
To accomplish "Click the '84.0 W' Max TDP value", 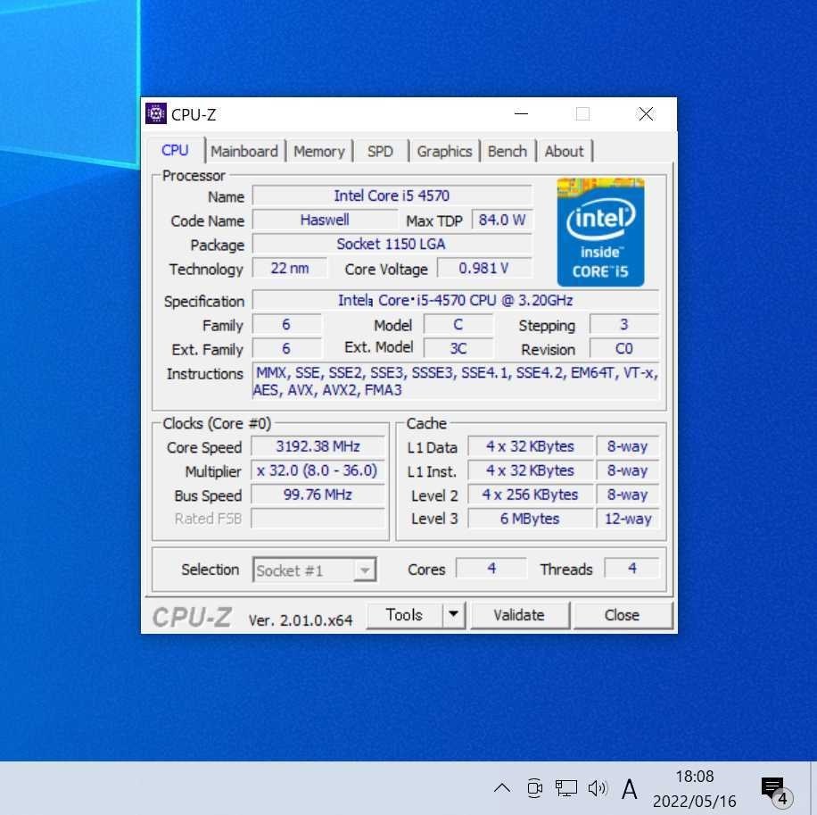I will click(502, 220).
